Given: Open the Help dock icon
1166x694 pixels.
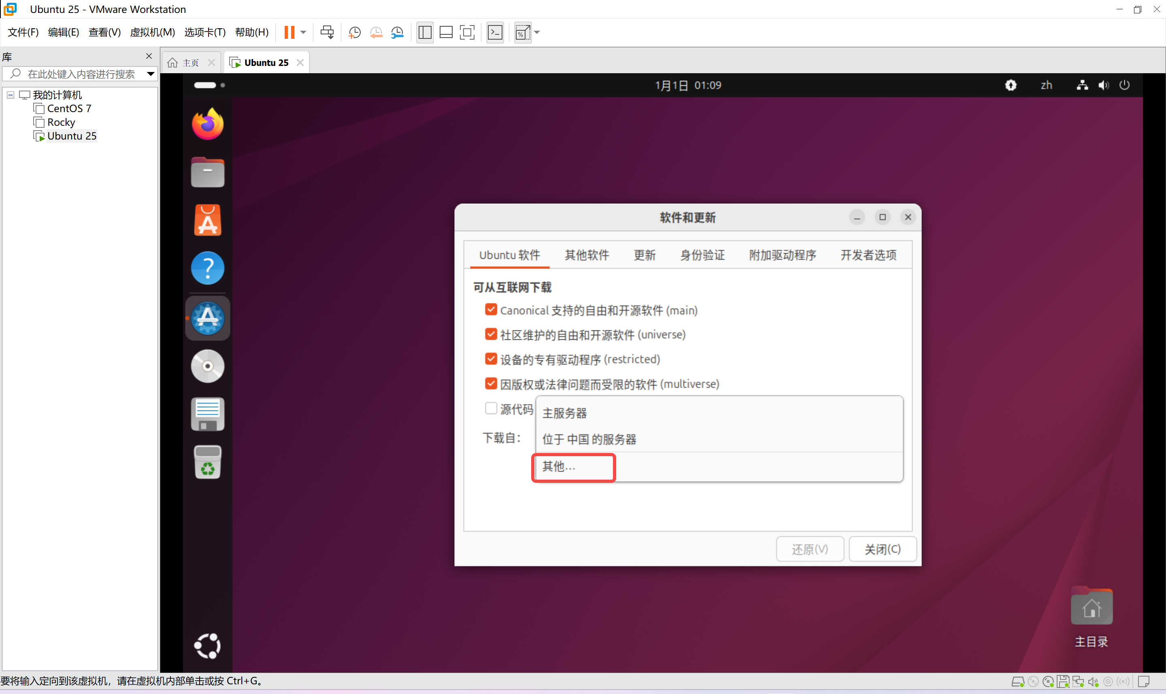Looking at the screenshot, I should [207, 269].
